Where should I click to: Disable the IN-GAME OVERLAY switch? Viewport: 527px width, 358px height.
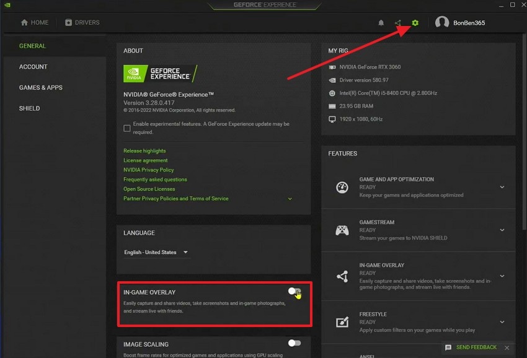294,291
